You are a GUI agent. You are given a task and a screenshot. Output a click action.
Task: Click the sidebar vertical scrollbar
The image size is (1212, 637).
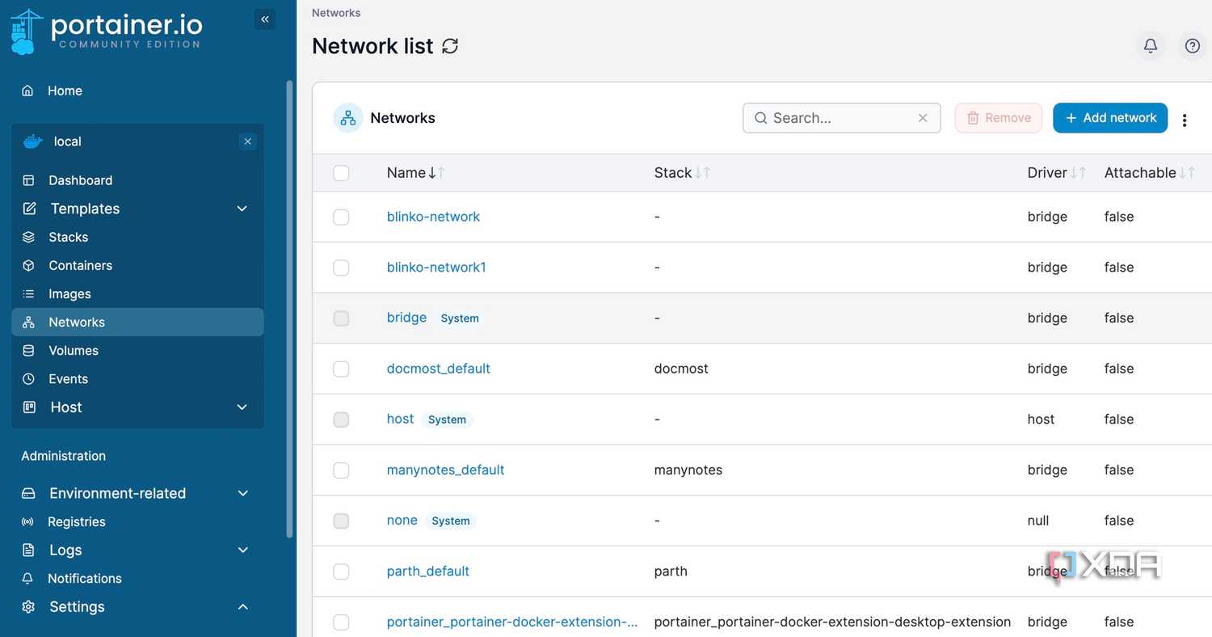(x=290, y=307)
